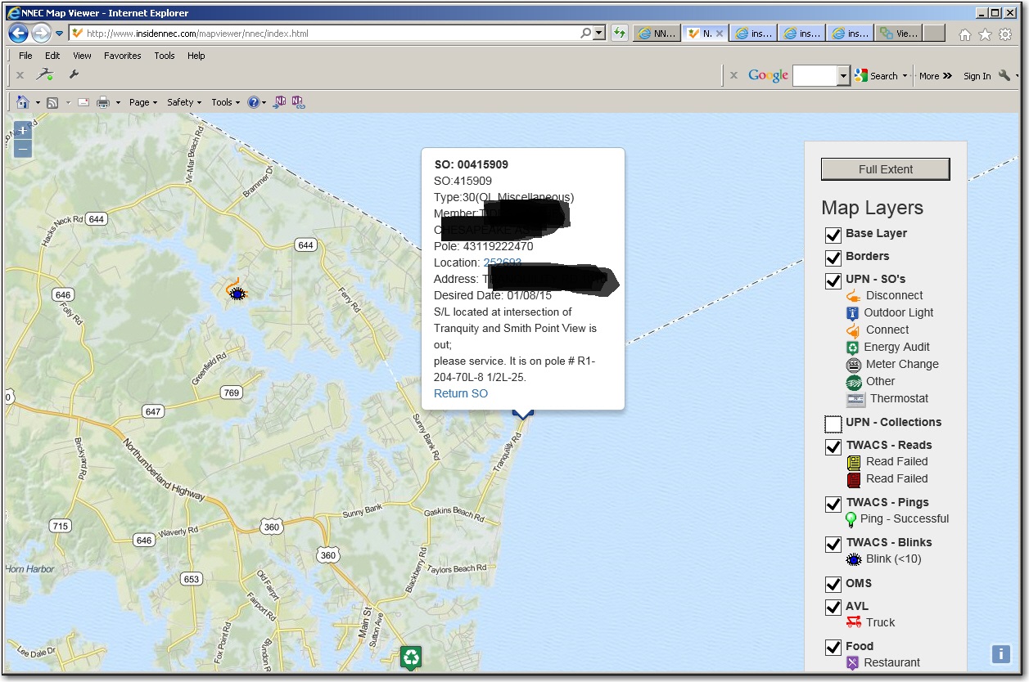Screen dimensions: 1029x682
Task: Toggle the TWACS - Pings checkbox
Action: coord(833,504)
